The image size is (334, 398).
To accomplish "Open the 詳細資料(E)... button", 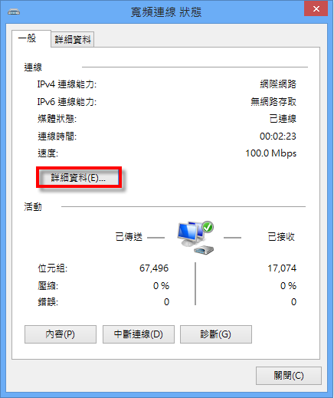I will click(x=79, y=178).
